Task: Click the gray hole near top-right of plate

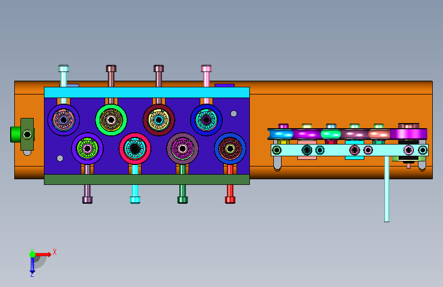Action: click(x=234, y=113)
